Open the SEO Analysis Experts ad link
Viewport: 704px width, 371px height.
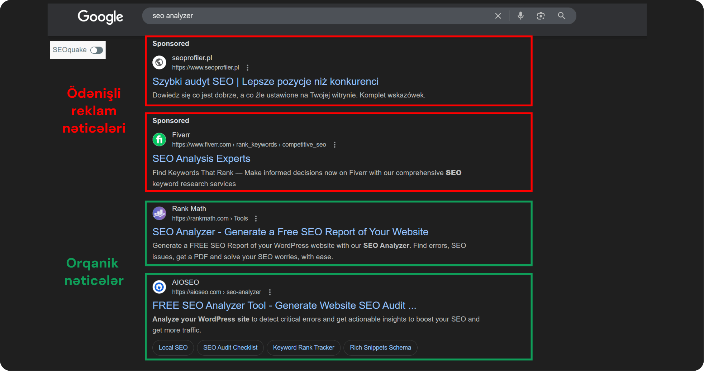(201, 159)
